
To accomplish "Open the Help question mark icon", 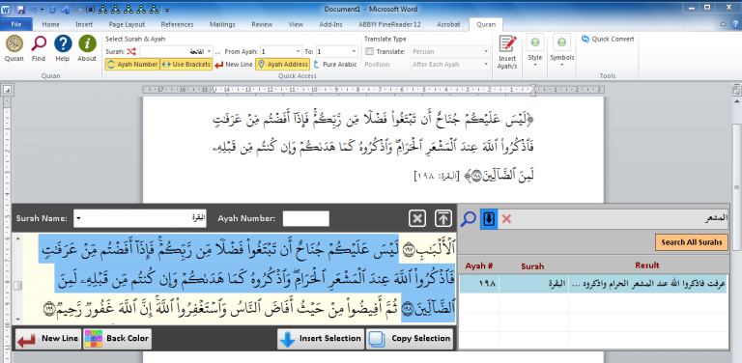I will (x=63, y=44).
